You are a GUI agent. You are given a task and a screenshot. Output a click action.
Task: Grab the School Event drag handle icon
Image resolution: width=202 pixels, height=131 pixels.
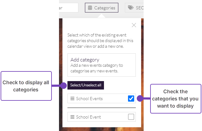72,117
